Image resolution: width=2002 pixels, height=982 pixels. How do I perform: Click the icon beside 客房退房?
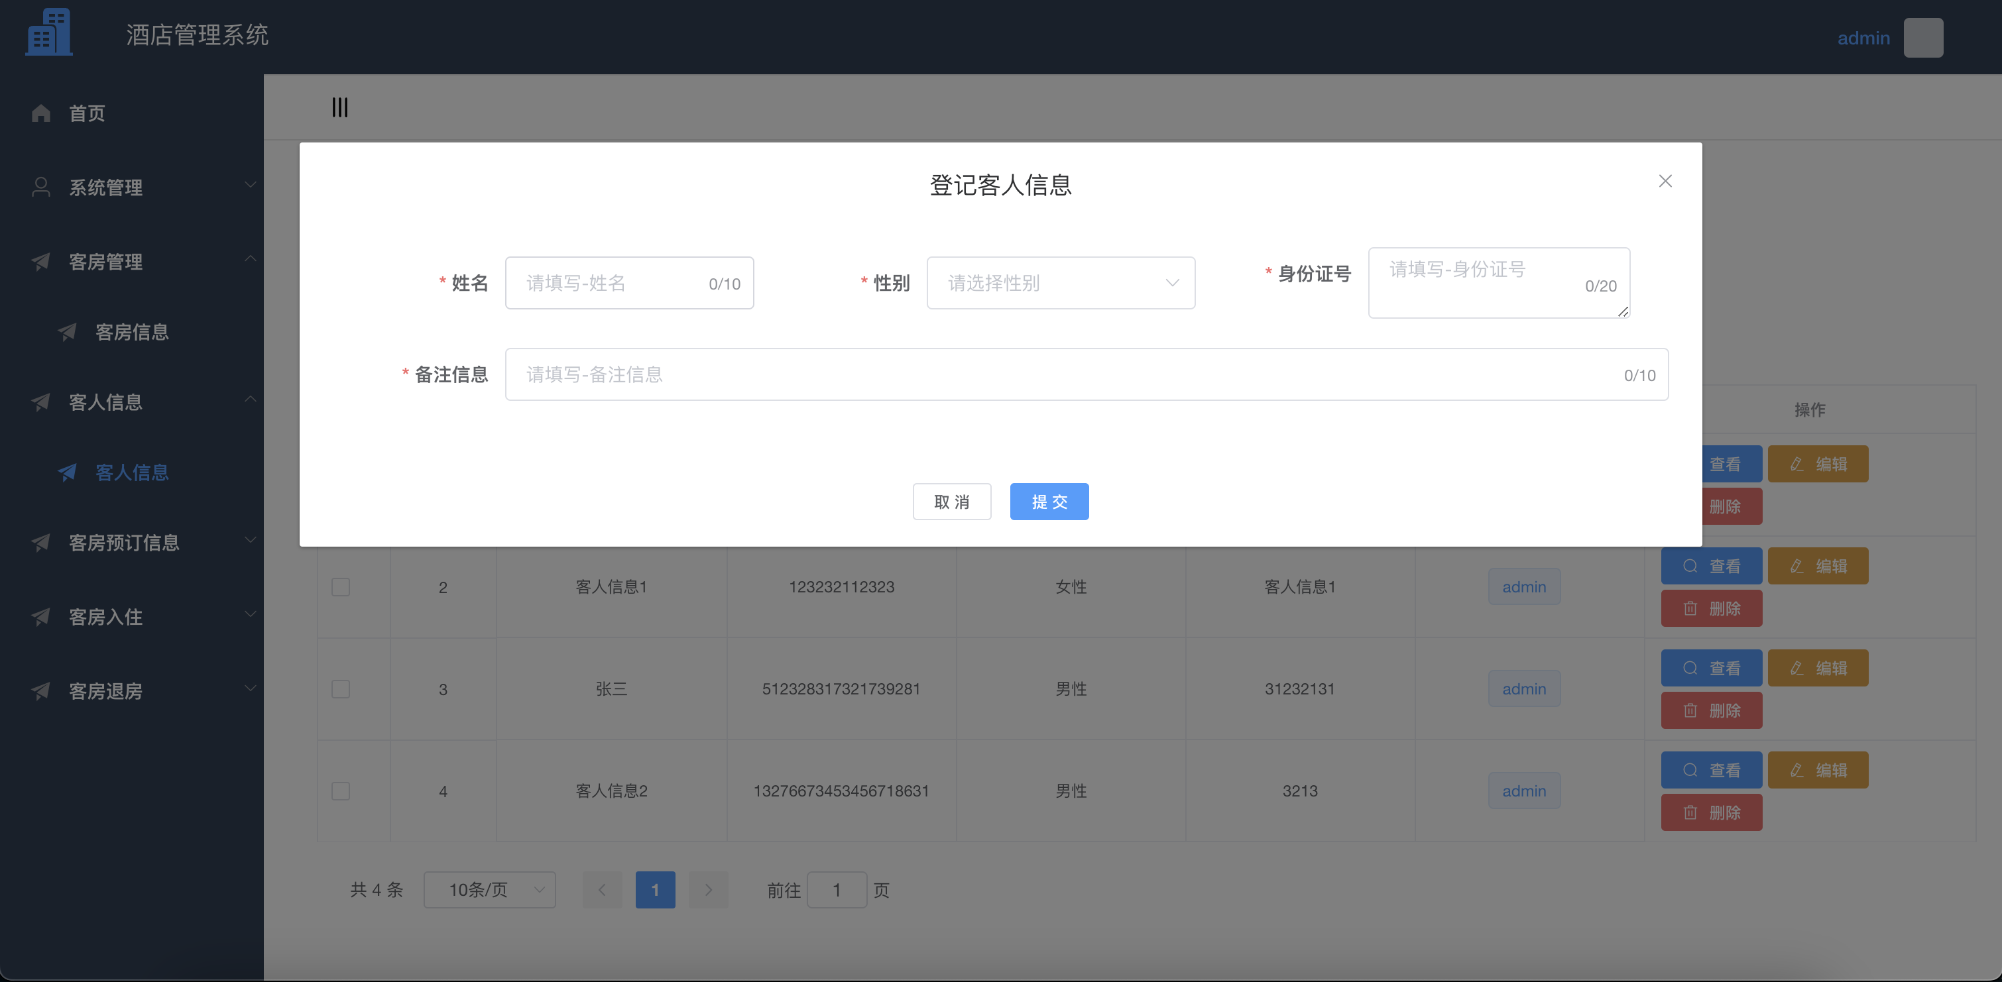point(41,690)
